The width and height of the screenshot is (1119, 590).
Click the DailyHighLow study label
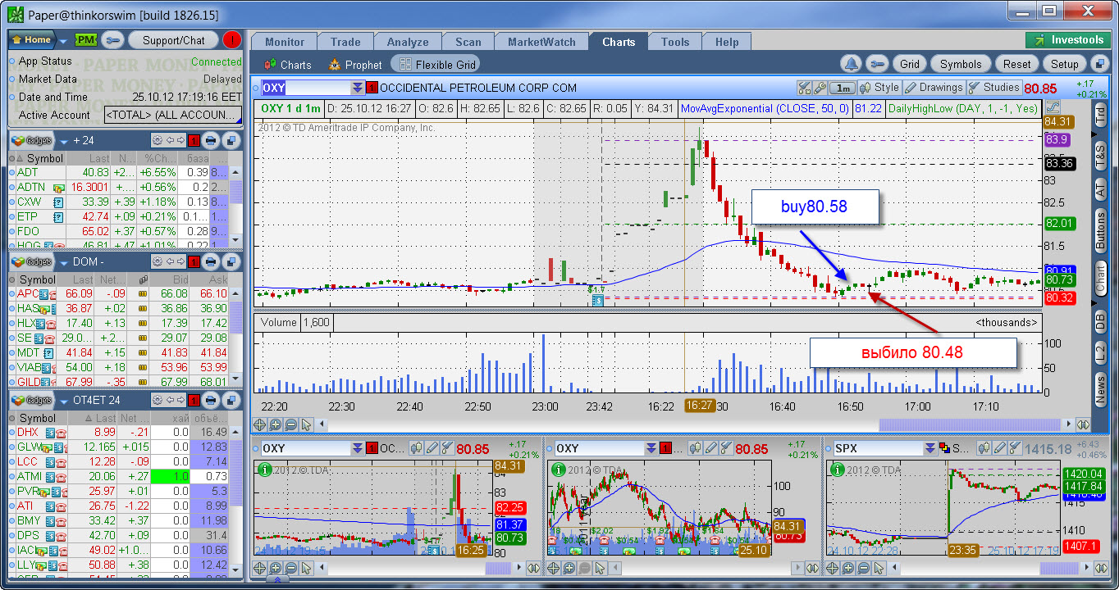click(962, 108)
